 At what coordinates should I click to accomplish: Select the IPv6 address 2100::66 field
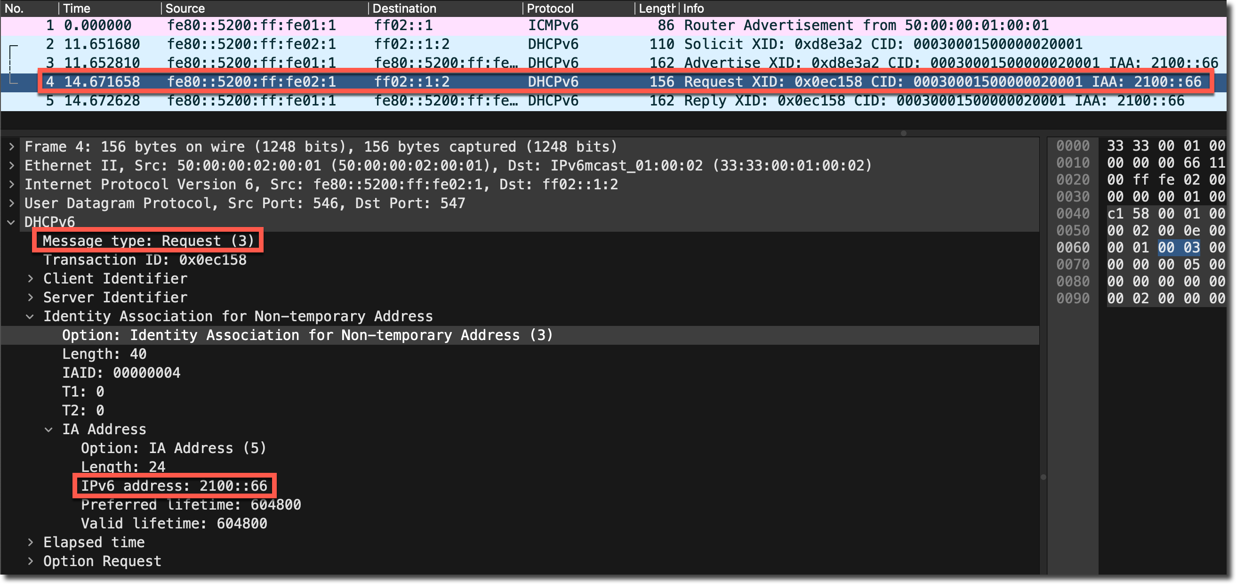coord(174,486)
